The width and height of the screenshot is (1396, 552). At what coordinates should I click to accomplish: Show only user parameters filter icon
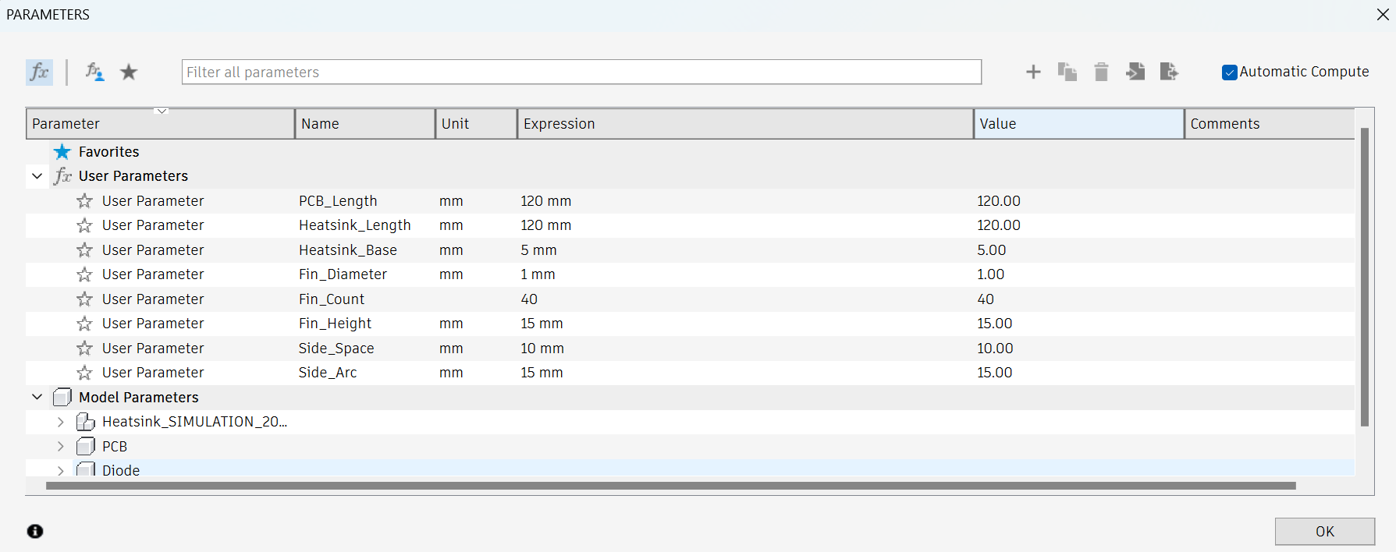[94, 73]
